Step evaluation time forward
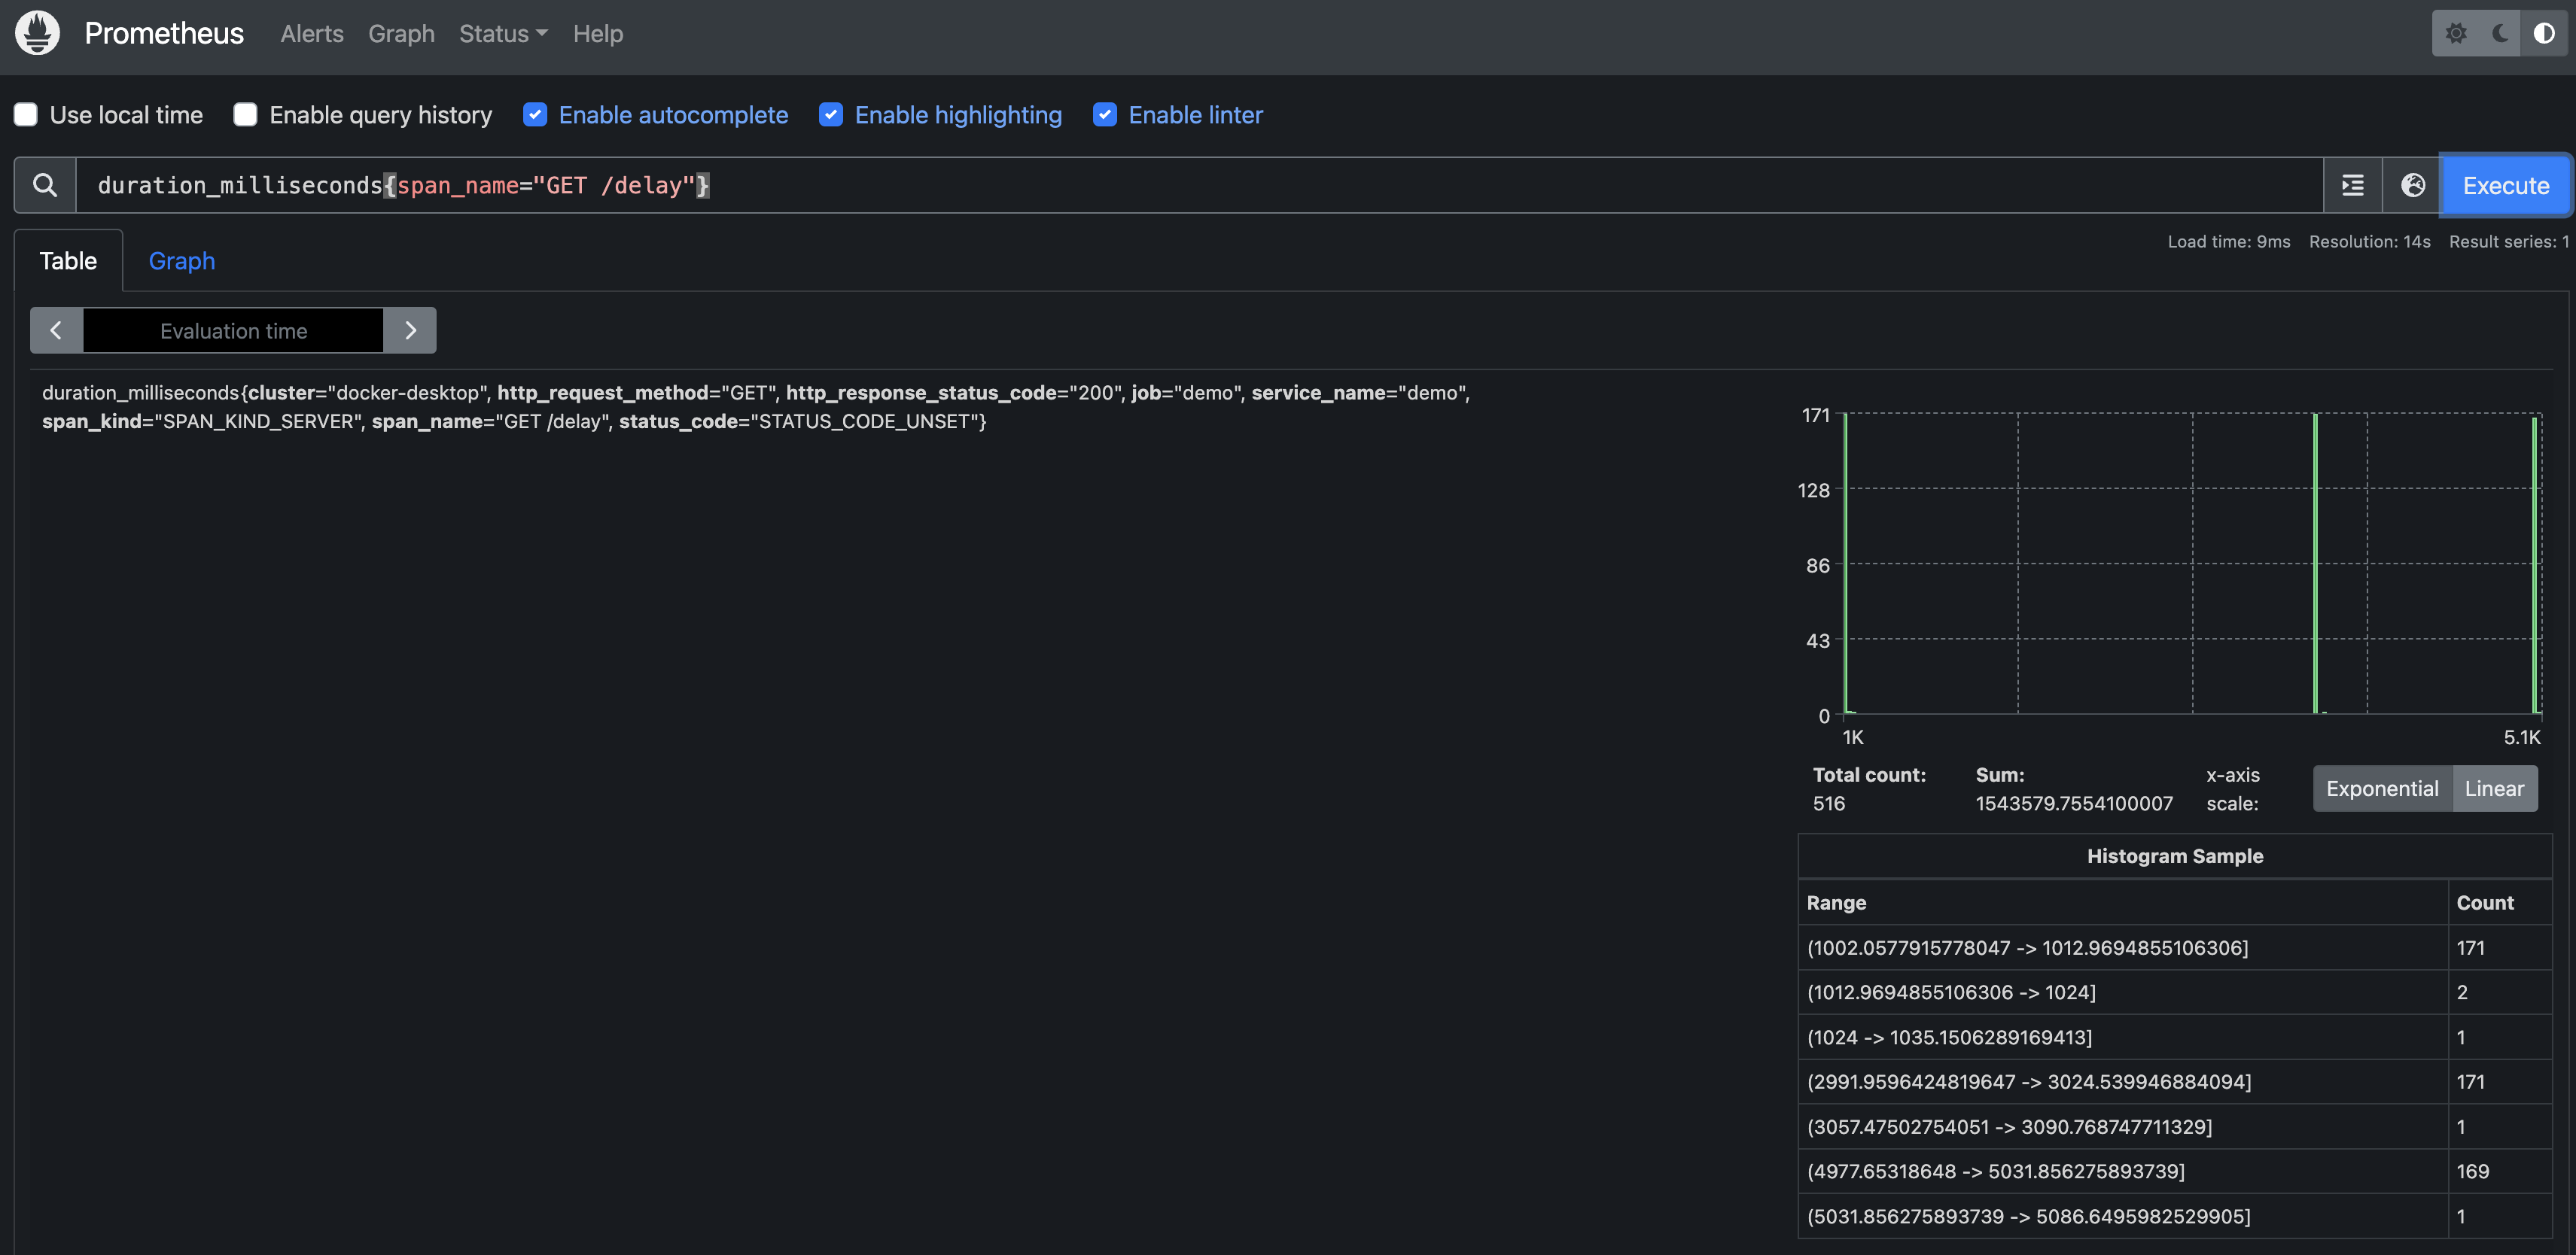 tap(410, 331)
